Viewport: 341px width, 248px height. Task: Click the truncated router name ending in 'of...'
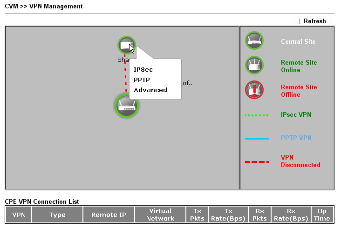[188, 83]
